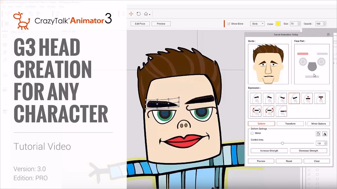Viewport: 337px width, 189px height.
Task: Select the eyebrow-lower expression preset with down arrow
Action: [x=307, y=98]
